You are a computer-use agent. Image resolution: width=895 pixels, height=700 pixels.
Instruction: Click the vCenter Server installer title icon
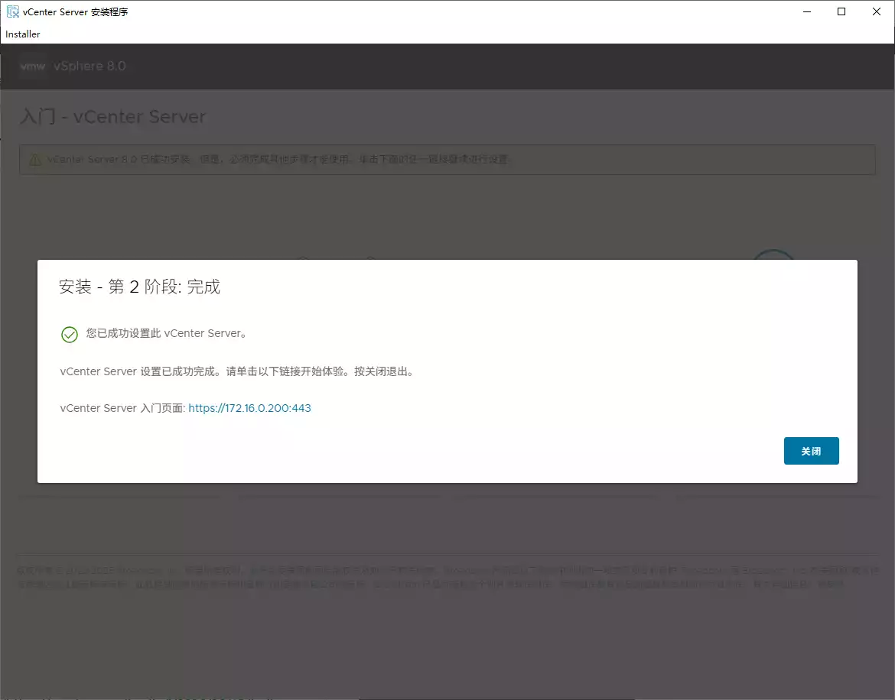click(12, 11)
